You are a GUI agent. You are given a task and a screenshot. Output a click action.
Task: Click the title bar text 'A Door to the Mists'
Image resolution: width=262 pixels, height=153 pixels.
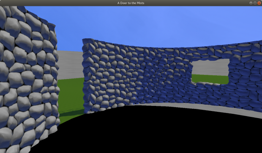131,3
